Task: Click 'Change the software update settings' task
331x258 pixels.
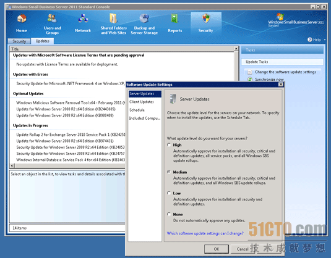Action: pos(285,72)
